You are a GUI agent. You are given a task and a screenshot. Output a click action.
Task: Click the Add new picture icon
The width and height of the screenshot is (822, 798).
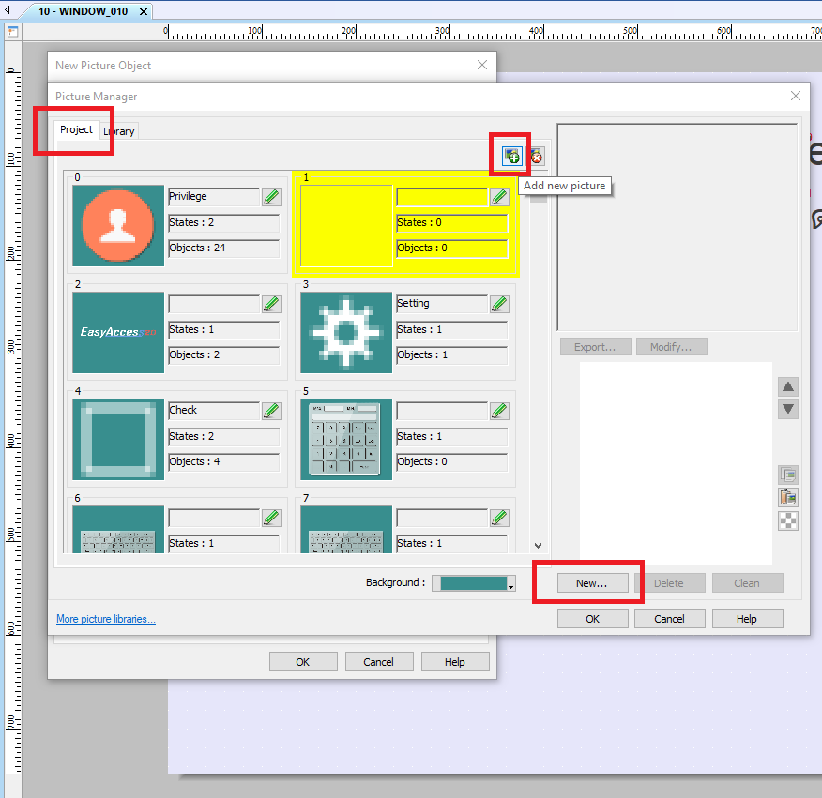[x=510, y=156]
